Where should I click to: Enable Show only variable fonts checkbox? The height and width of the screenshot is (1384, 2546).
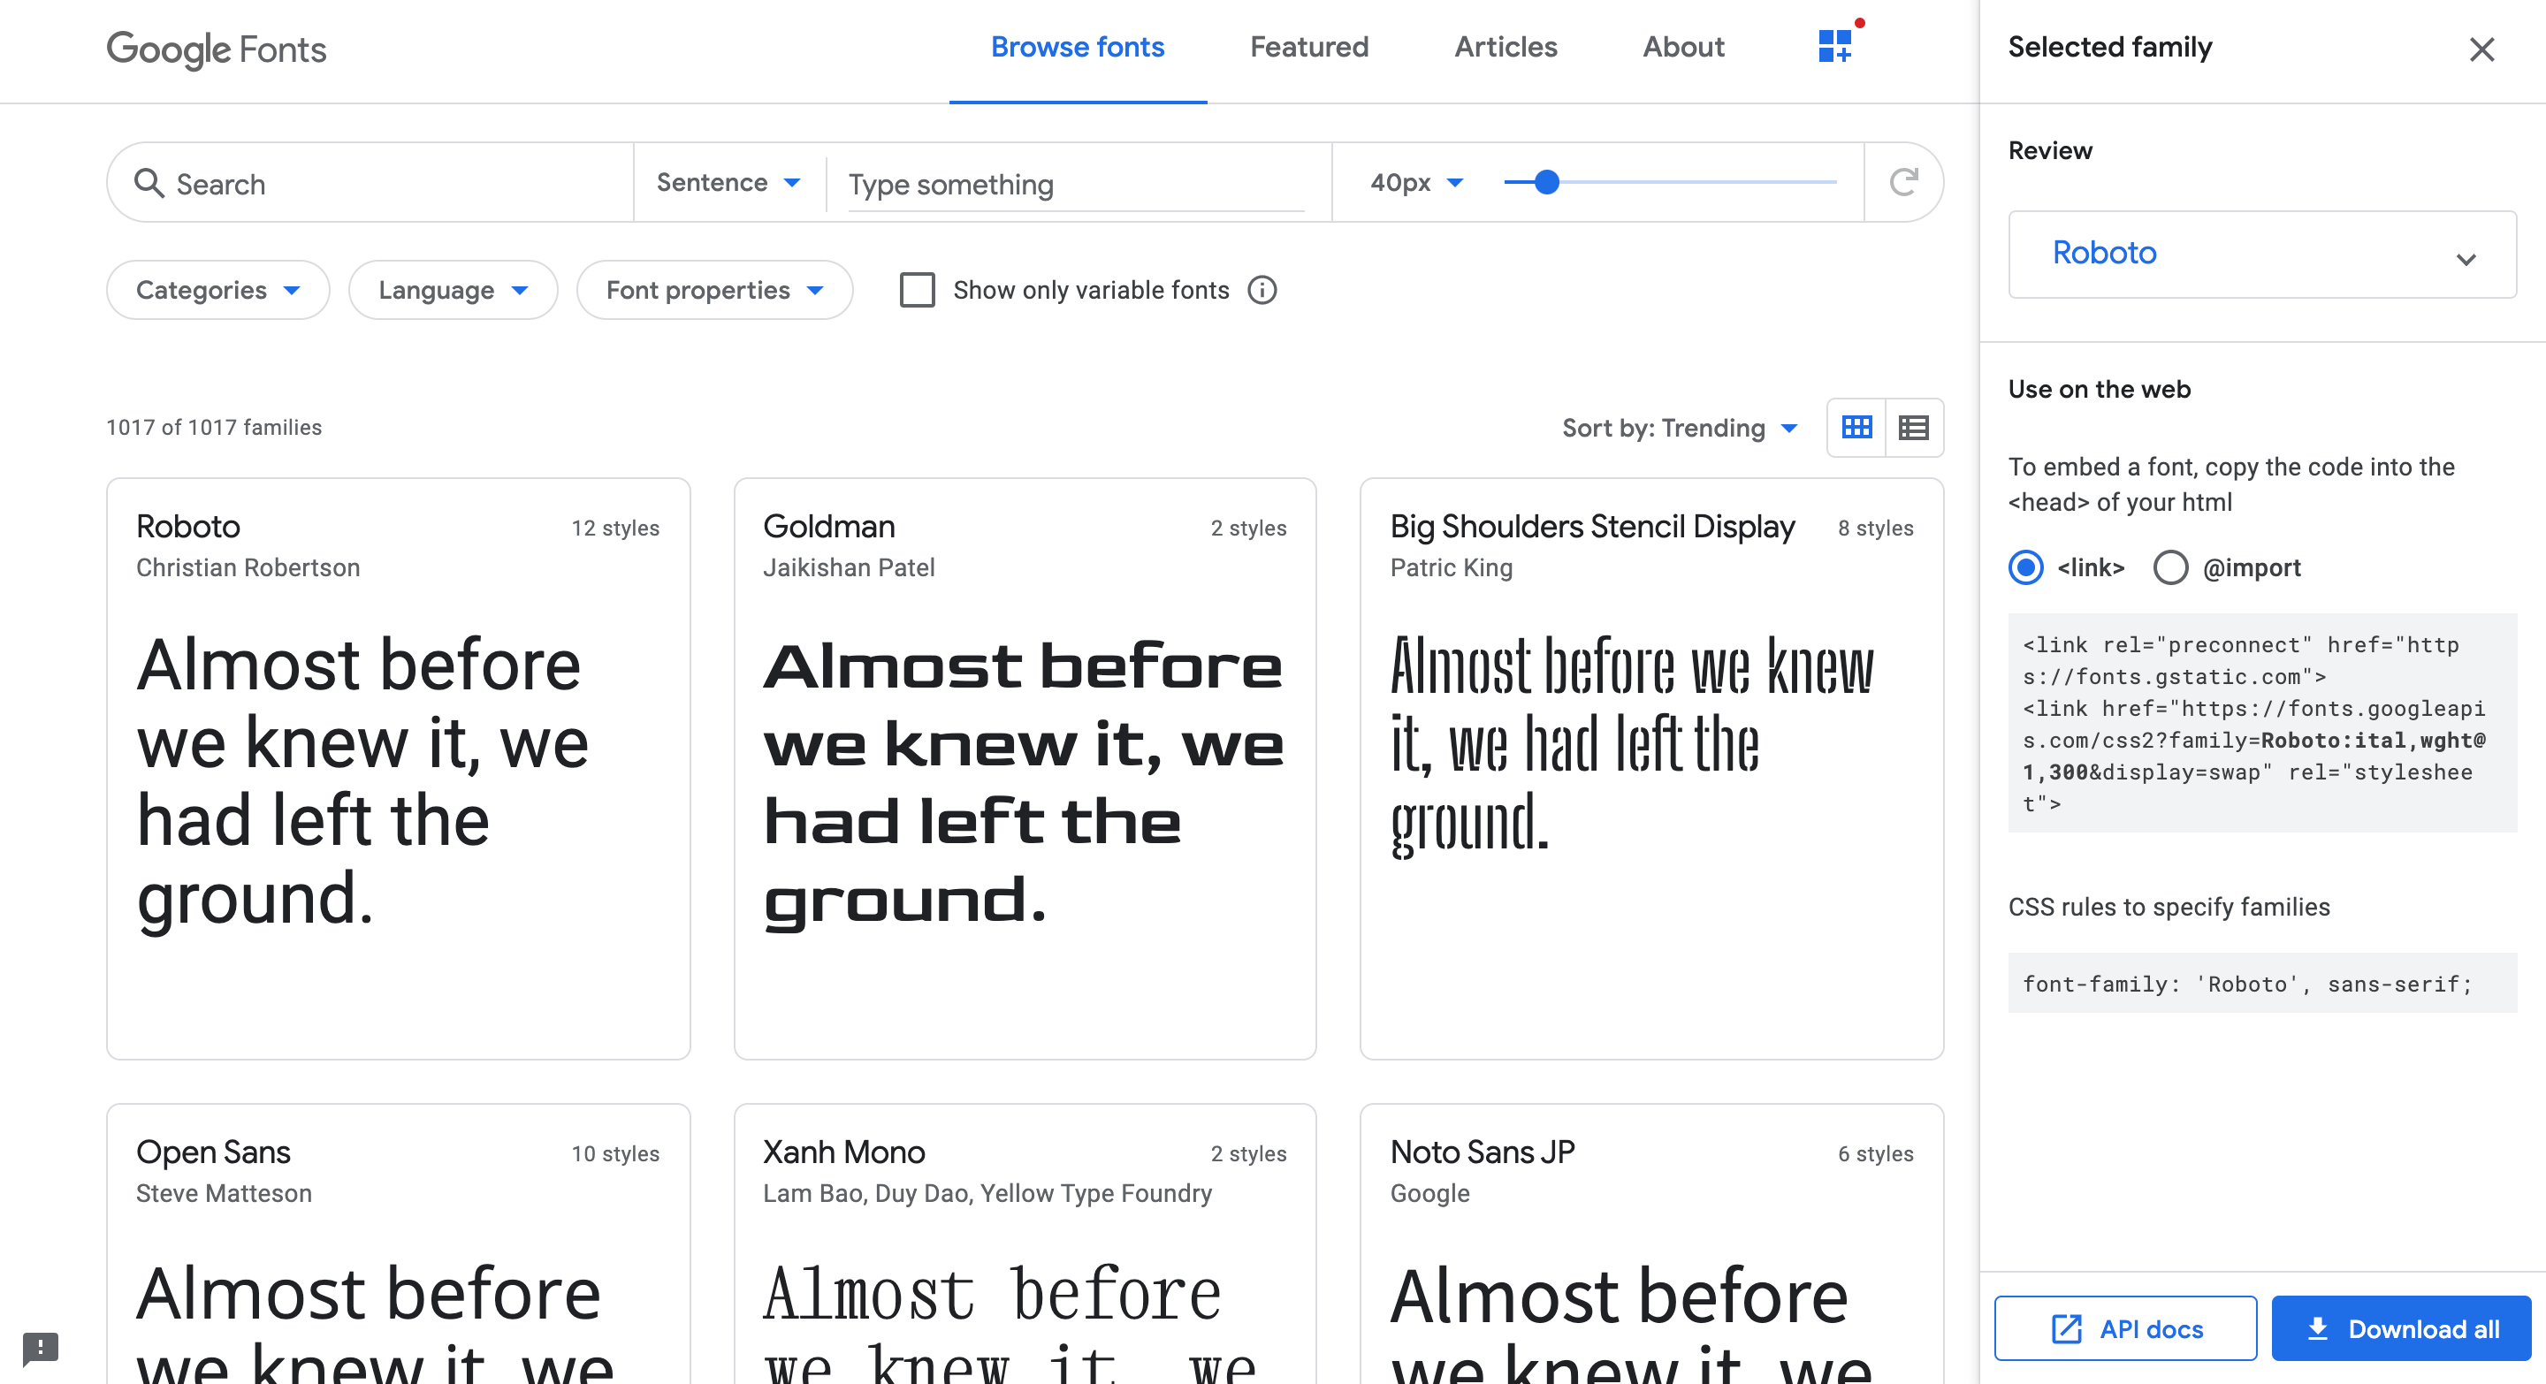point(918,290)
